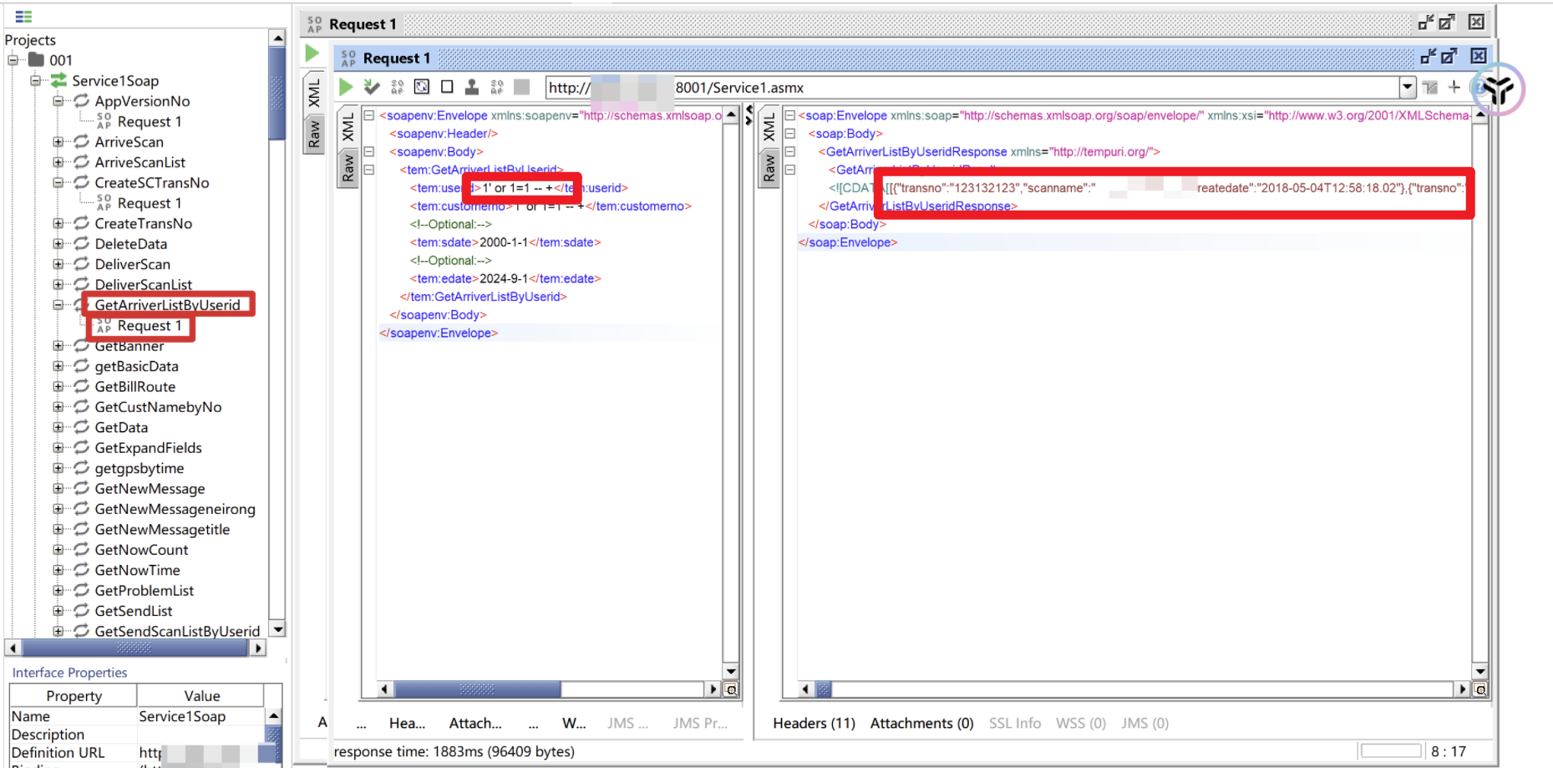1553x768 pixels.
Task: Open the SSL Info tab
Action: [x=1015, y=724]
